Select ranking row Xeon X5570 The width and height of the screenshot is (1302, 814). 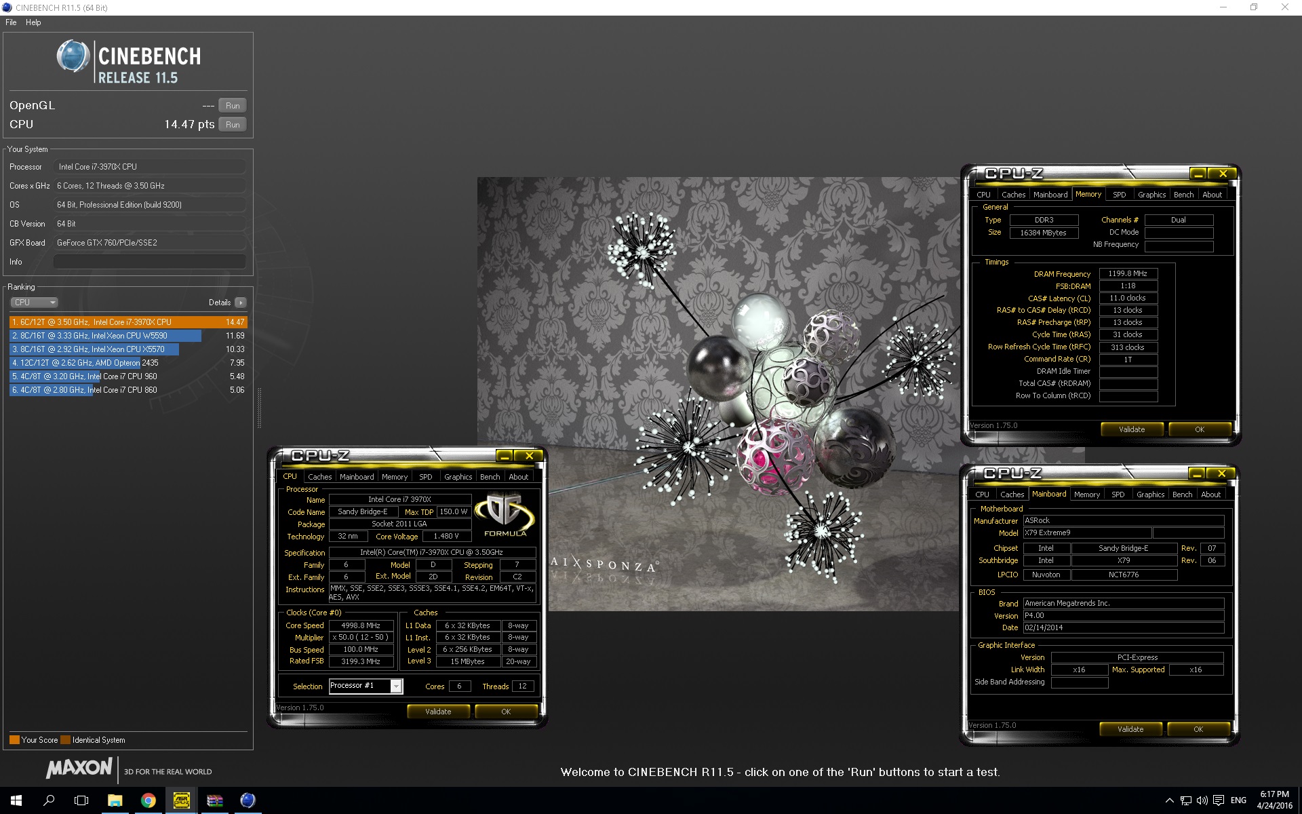pos(128,349)
